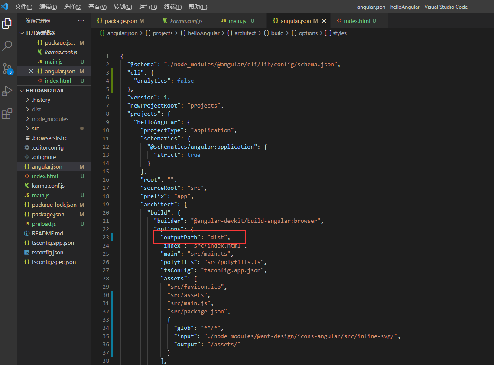Open Source Control view with 8 changes
Viewport: 494px width, 365px height.
coord(7,68)
